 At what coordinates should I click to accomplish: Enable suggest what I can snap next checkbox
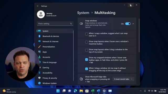(x=86, y=34)
